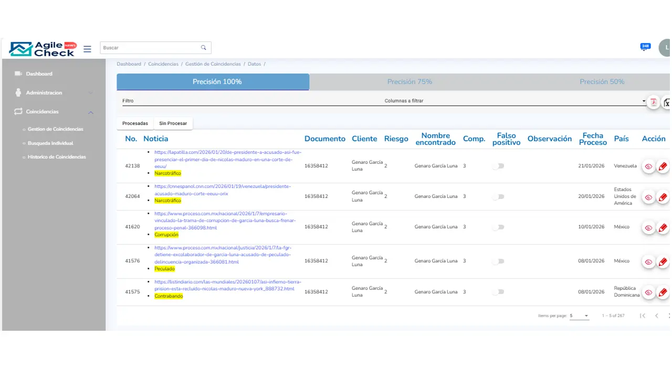The height and width of the screenshot is (378, 672).
Task: Click the eye icon for row 42138
Action: pyautogui.click(x=648, y=166)
